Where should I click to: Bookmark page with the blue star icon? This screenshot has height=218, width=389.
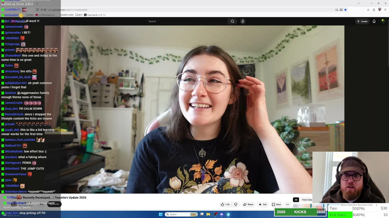click(345, 10)
